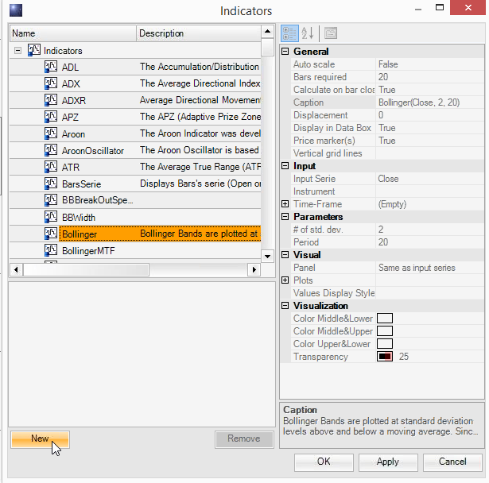
Task: Select the Auto scale value False
Action: pos(429,64)
